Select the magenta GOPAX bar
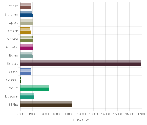The height and width of the screenshot is (125, 147). click(27, 48)
